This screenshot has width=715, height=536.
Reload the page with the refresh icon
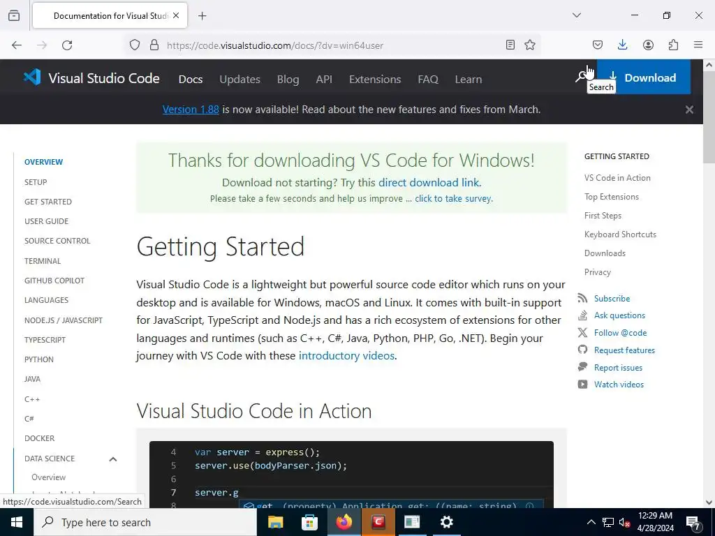pyautogui.click(x=67, y=45)
